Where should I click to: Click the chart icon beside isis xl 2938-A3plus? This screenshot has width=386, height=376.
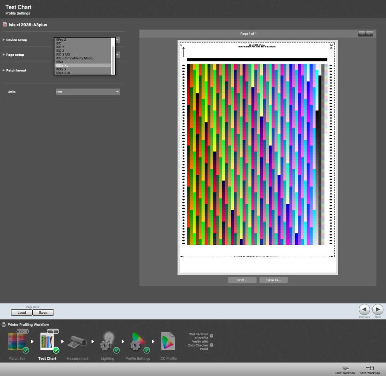pyautogui.click(x=5, y=24)
